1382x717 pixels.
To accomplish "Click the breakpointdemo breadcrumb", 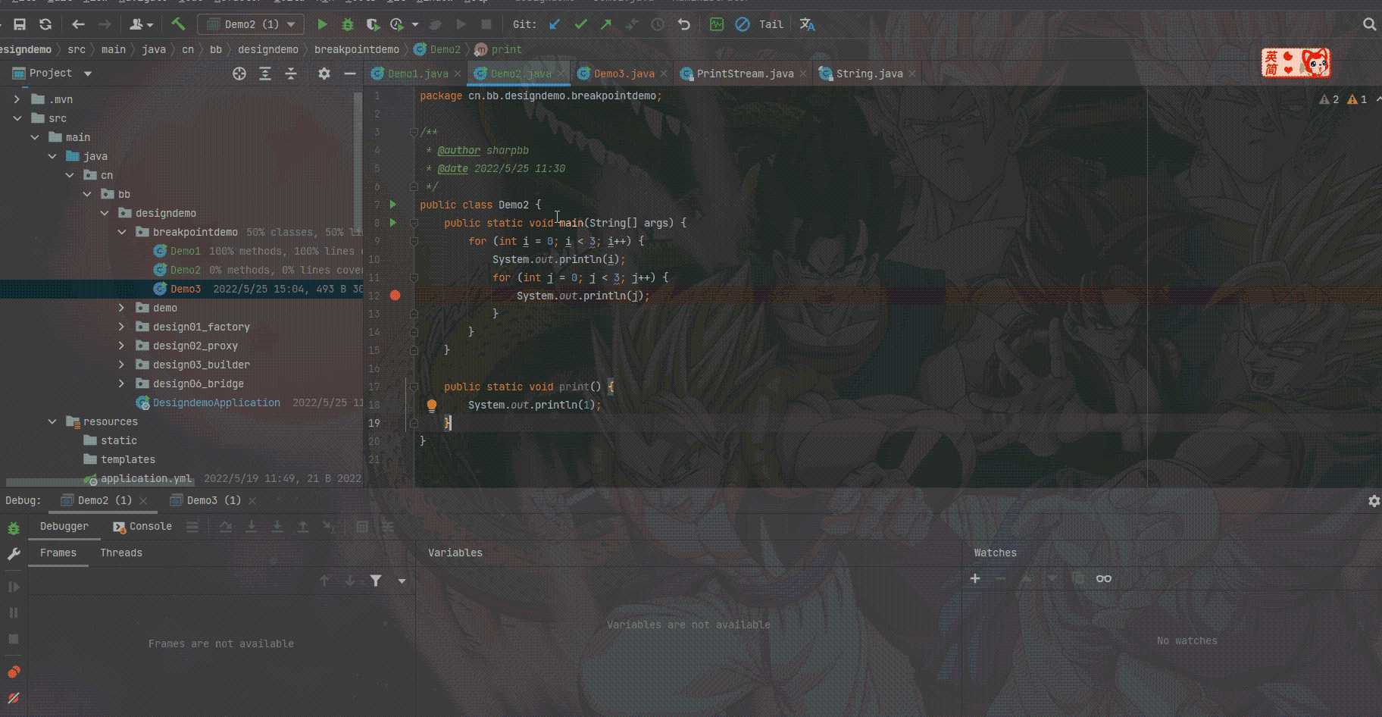I will [x=356, y=49].
